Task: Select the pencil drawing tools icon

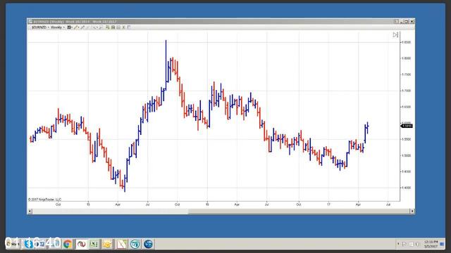Action: [x=77, y=27]
